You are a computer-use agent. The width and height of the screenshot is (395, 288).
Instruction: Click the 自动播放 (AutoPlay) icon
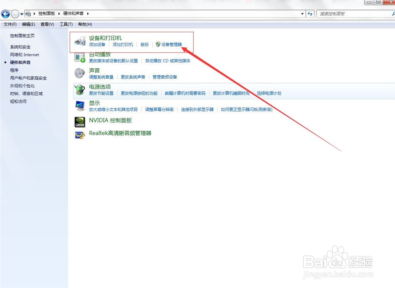(x=79, y=57)
